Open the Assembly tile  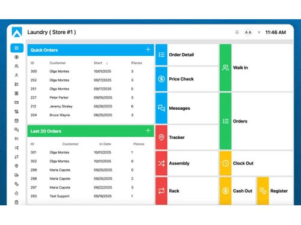(x=187, y=163)
